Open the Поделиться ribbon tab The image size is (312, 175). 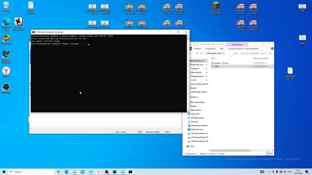coord(210,49)
